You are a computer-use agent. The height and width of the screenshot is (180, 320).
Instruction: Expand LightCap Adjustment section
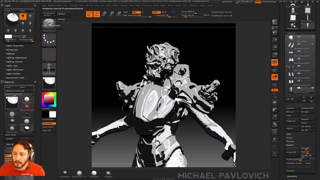(16, 58)
